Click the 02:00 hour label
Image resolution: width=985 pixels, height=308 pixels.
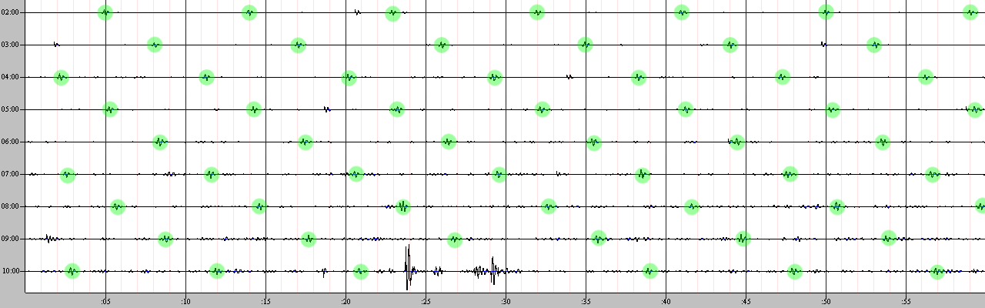(x=12, y=12)
